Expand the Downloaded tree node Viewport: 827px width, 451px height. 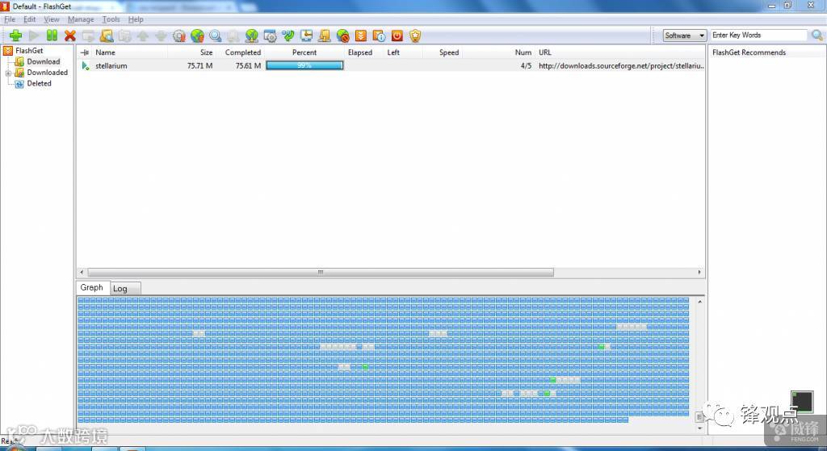8,73
